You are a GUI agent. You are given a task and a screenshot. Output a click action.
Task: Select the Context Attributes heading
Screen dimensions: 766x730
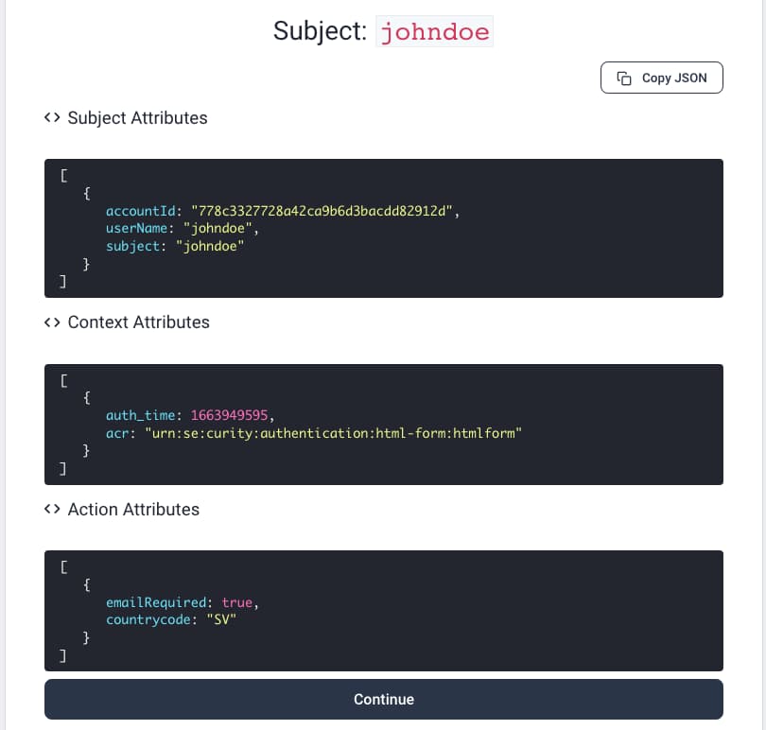(139, 322)
